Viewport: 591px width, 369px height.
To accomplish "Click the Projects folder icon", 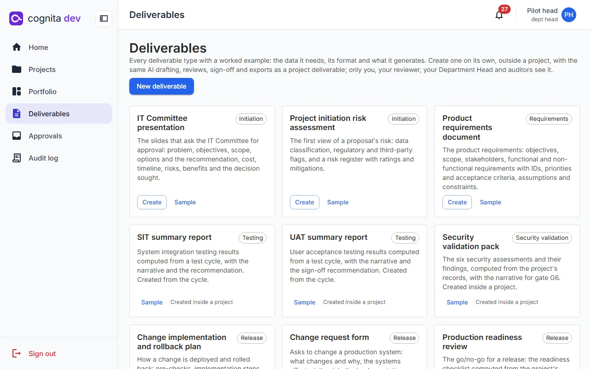I will tap(17, 69).
